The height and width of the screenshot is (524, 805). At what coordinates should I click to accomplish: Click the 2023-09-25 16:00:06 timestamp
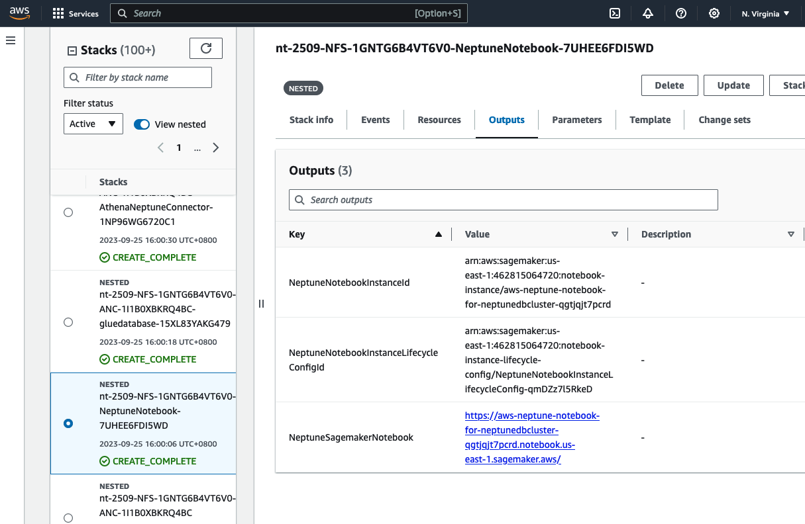click(158, 444)
